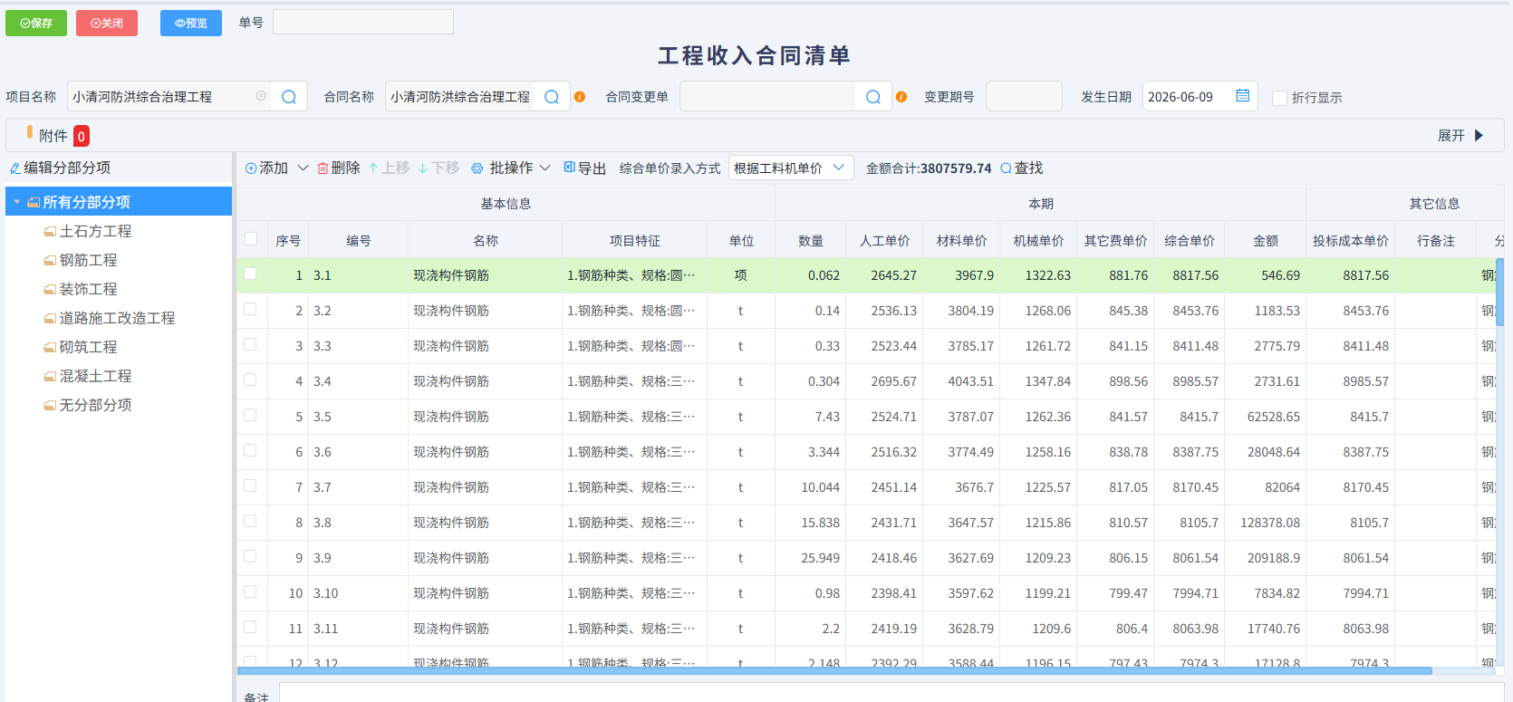Screen dimensions: 1513x702
Task: Toggle the 折行显示 checkbox
Action: (x=1280, y=98)
